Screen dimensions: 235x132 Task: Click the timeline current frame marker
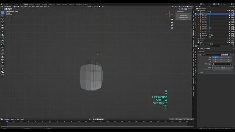click(x=7, y=121)
